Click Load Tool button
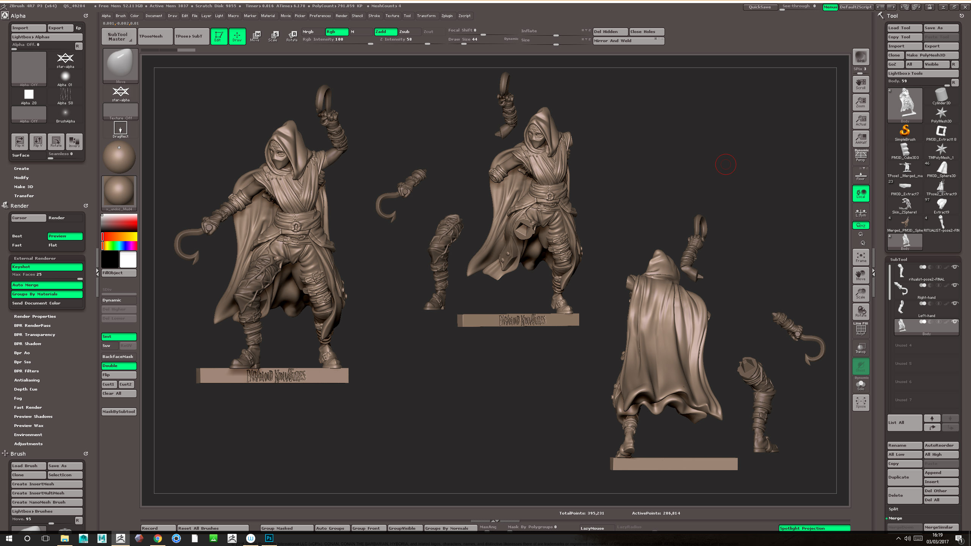The image size is (971, 546). click(x=905, y=28)
